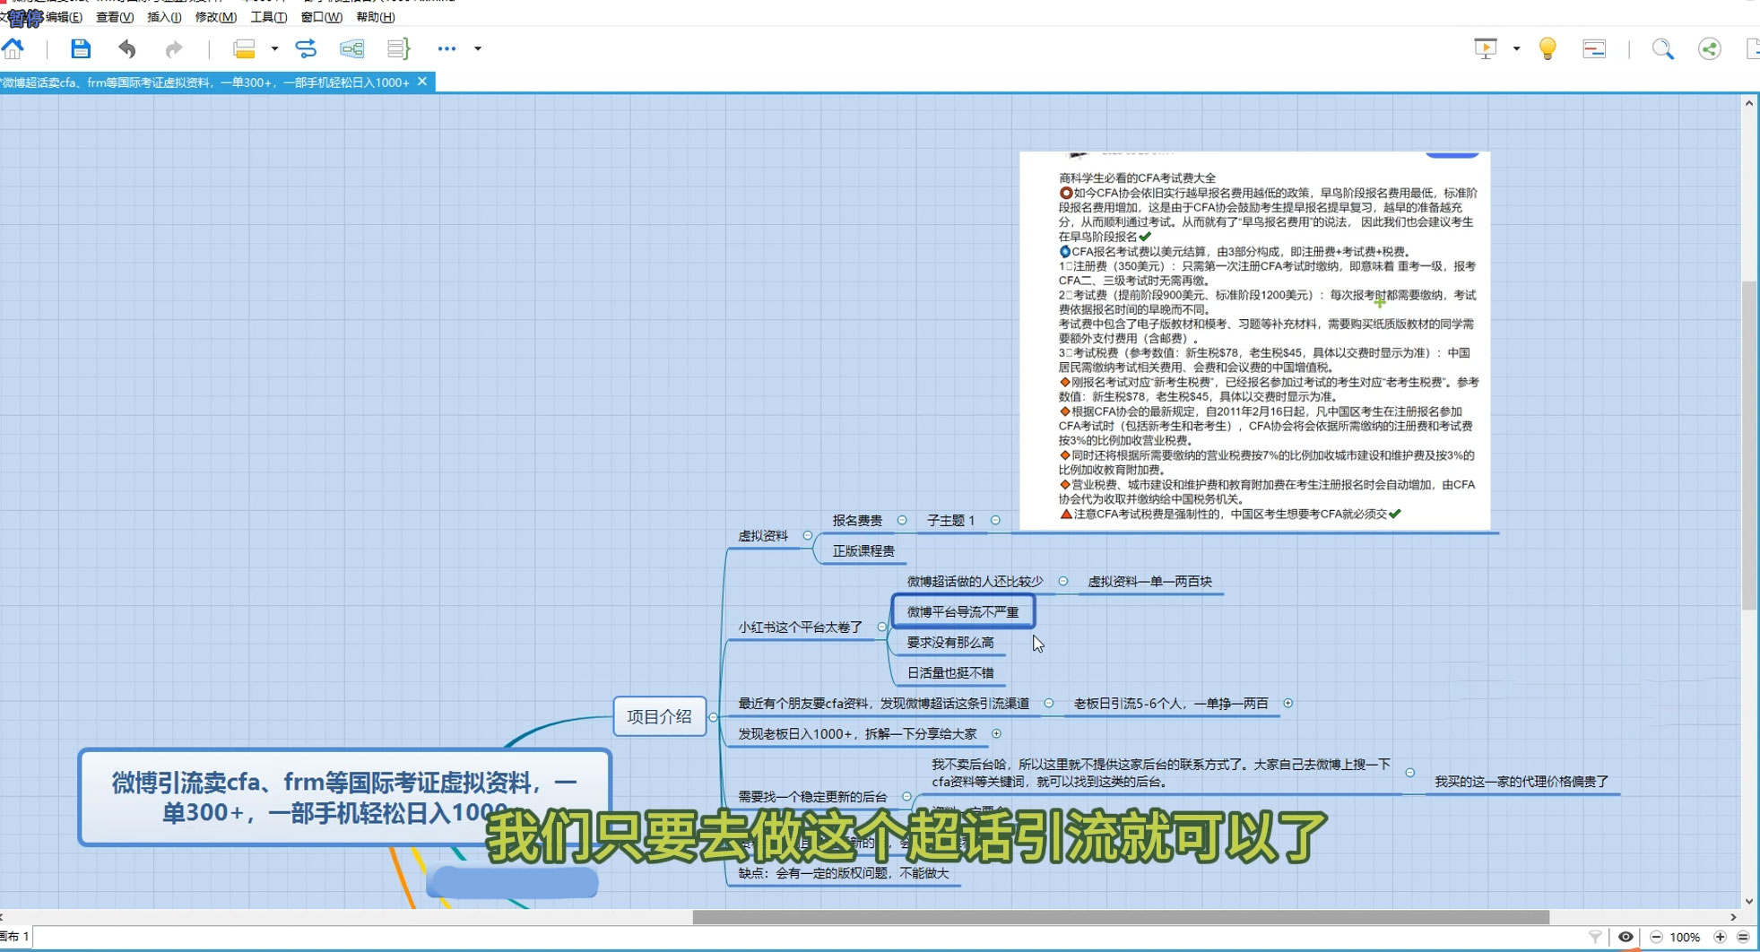Click the green Share icon
Image resolution: width=1760 pixels, height=952 pixels.
[x=1710, y=48]
